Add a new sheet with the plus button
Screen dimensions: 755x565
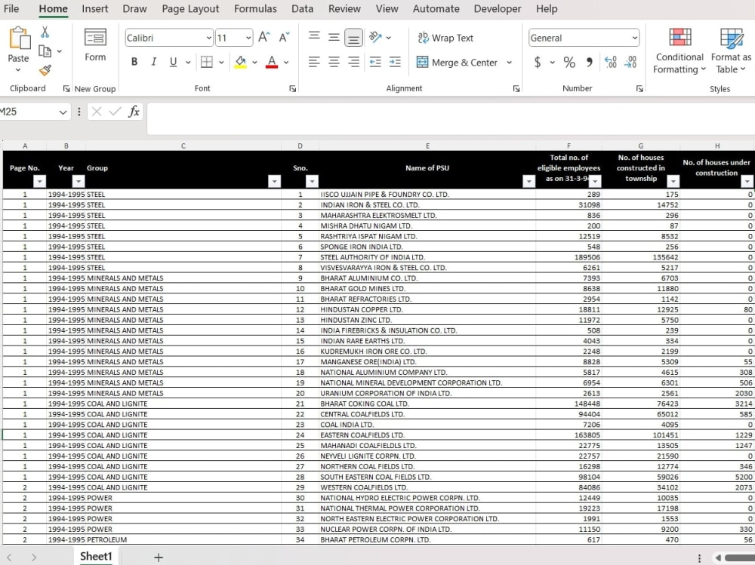158,557
